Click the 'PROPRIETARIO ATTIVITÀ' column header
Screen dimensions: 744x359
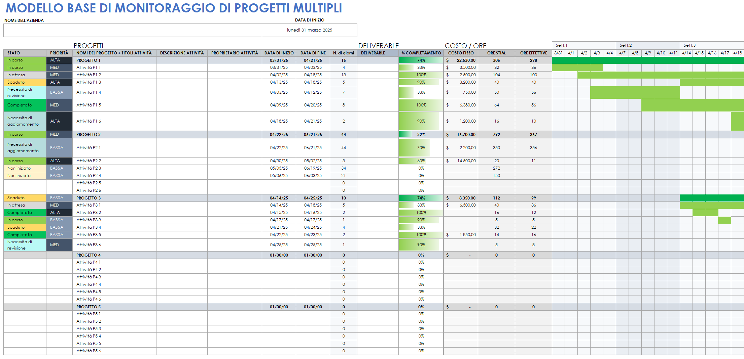click(x=235, y=53)
